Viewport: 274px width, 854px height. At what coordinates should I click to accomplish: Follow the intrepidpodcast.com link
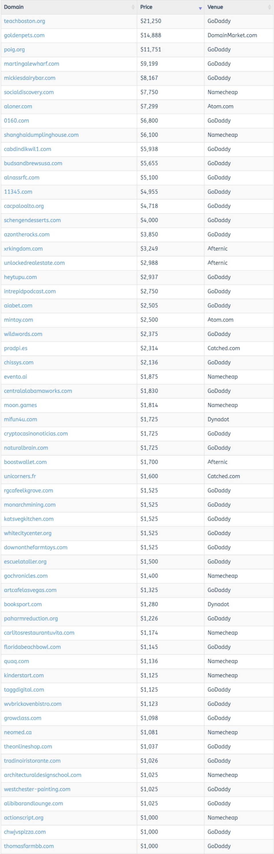[x=30, y=292]
